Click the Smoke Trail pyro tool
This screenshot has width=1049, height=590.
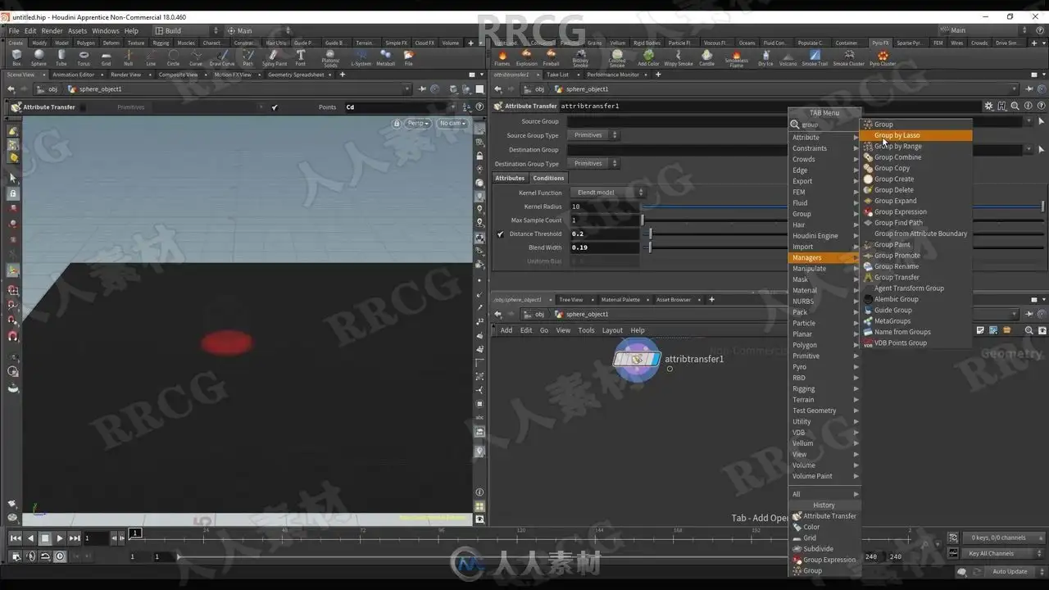click(x=815, y=57)
